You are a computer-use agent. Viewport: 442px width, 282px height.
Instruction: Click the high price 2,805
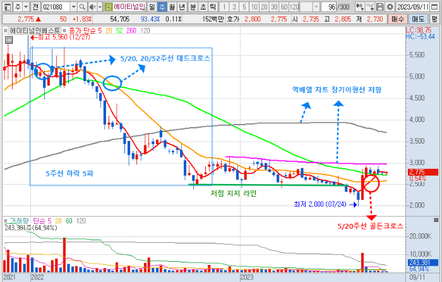coord(343,19)
